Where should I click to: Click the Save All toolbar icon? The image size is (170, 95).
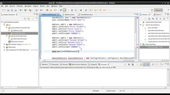[12, 10]
